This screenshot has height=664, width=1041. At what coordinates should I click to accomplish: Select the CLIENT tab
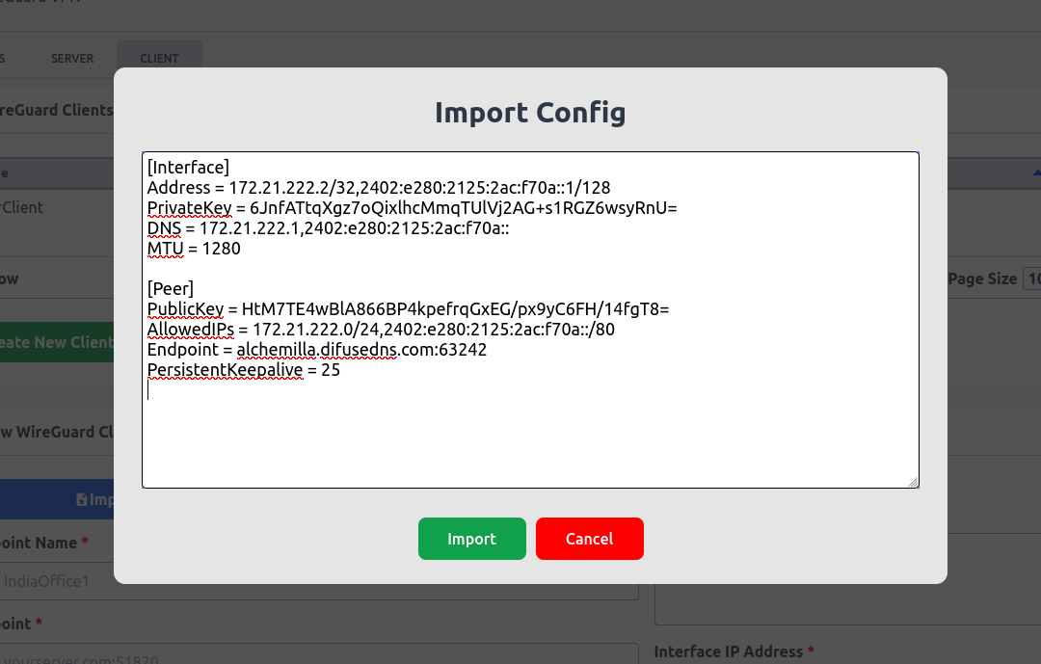pos(159,58)
